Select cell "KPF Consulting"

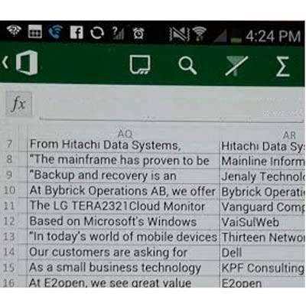click(262, 268)
